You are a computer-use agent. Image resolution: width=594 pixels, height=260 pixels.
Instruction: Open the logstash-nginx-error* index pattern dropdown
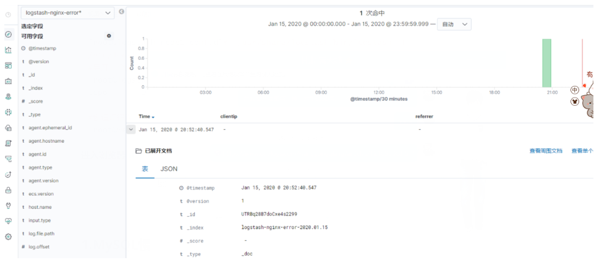[67, 12]
